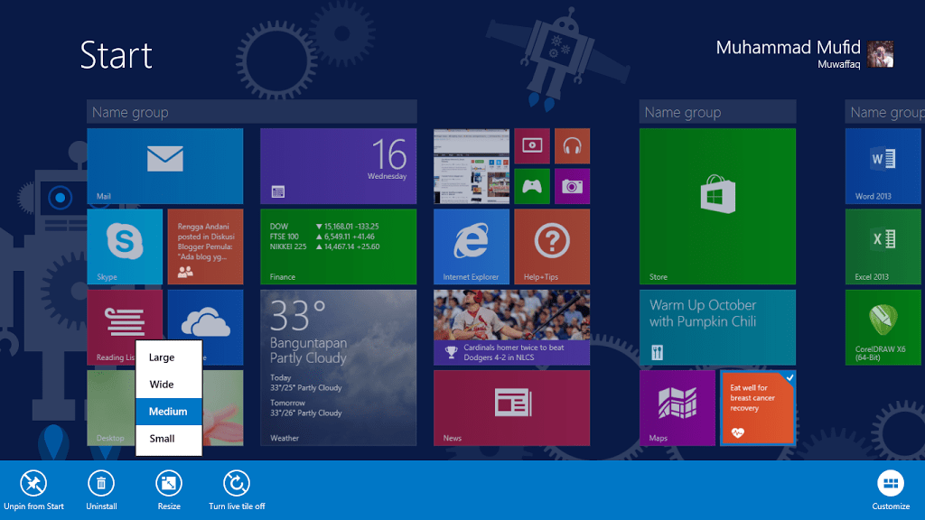Click the Uninstall button
Screen dimensions: 925x520
tap(101, 490)
